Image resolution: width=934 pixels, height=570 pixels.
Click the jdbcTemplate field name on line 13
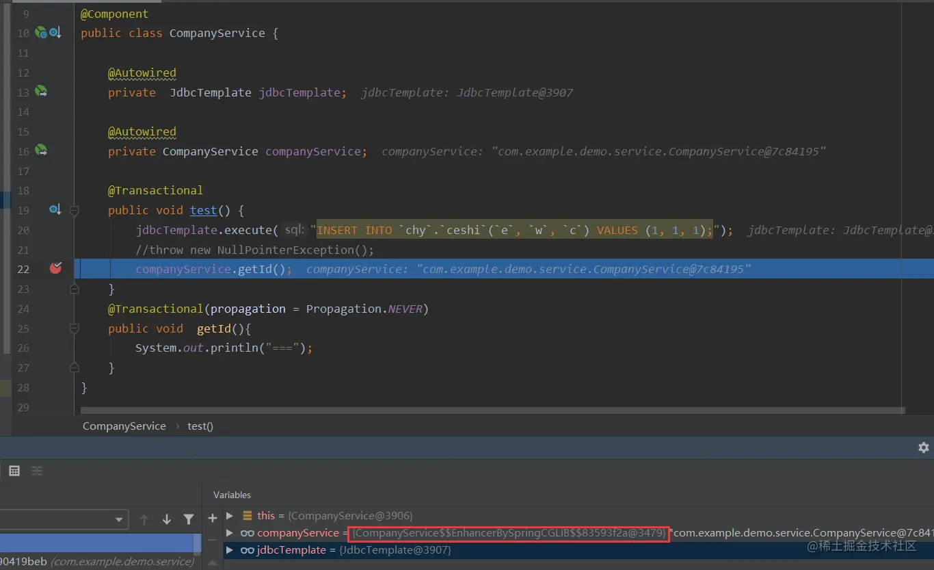(299, 92)
